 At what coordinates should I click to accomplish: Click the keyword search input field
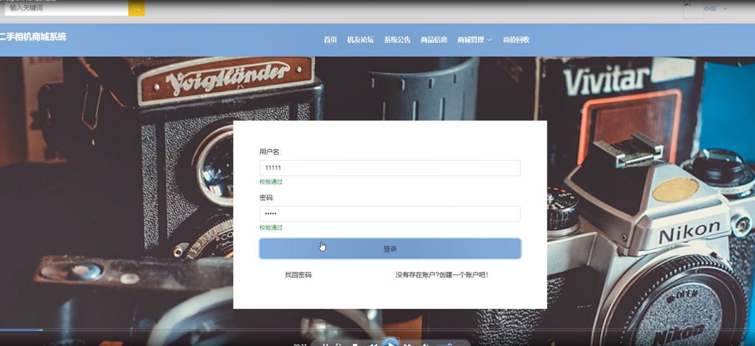(66, 8)
